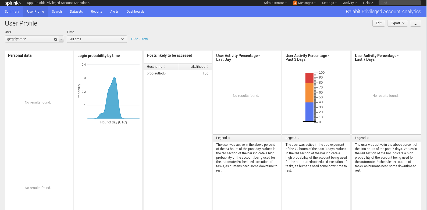The width and height of the screenshot is (427, 210).
Task: Open the Help menu
Action: point(368,3)
